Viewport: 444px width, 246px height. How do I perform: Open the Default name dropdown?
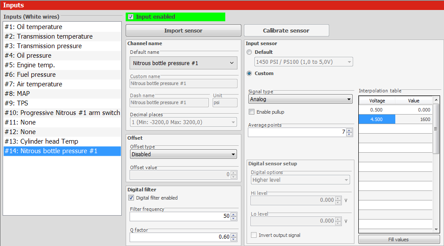click(x=183, y=63)
